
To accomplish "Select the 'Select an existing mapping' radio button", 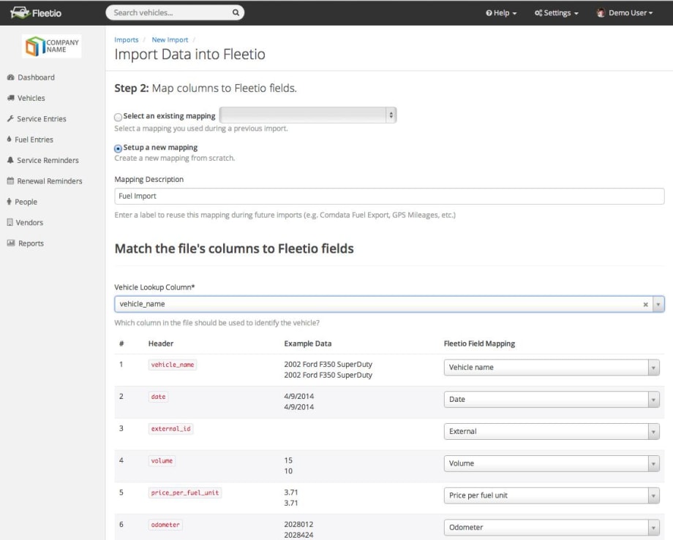I will (117, 115).
